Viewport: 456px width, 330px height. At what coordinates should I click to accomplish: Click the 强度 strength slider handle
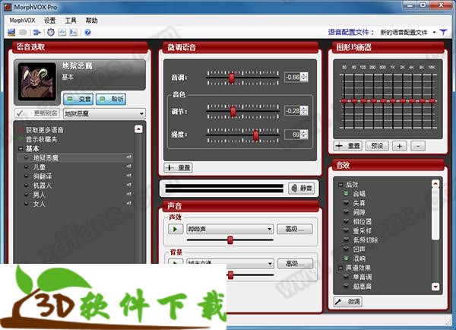[256, 135]
